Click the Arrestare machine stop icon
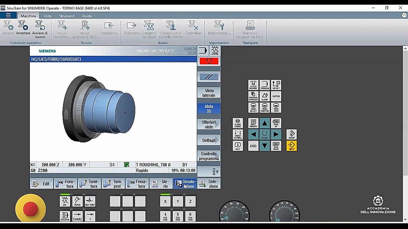This screenshot has height=229, width=408. click(x=23, y=28)
